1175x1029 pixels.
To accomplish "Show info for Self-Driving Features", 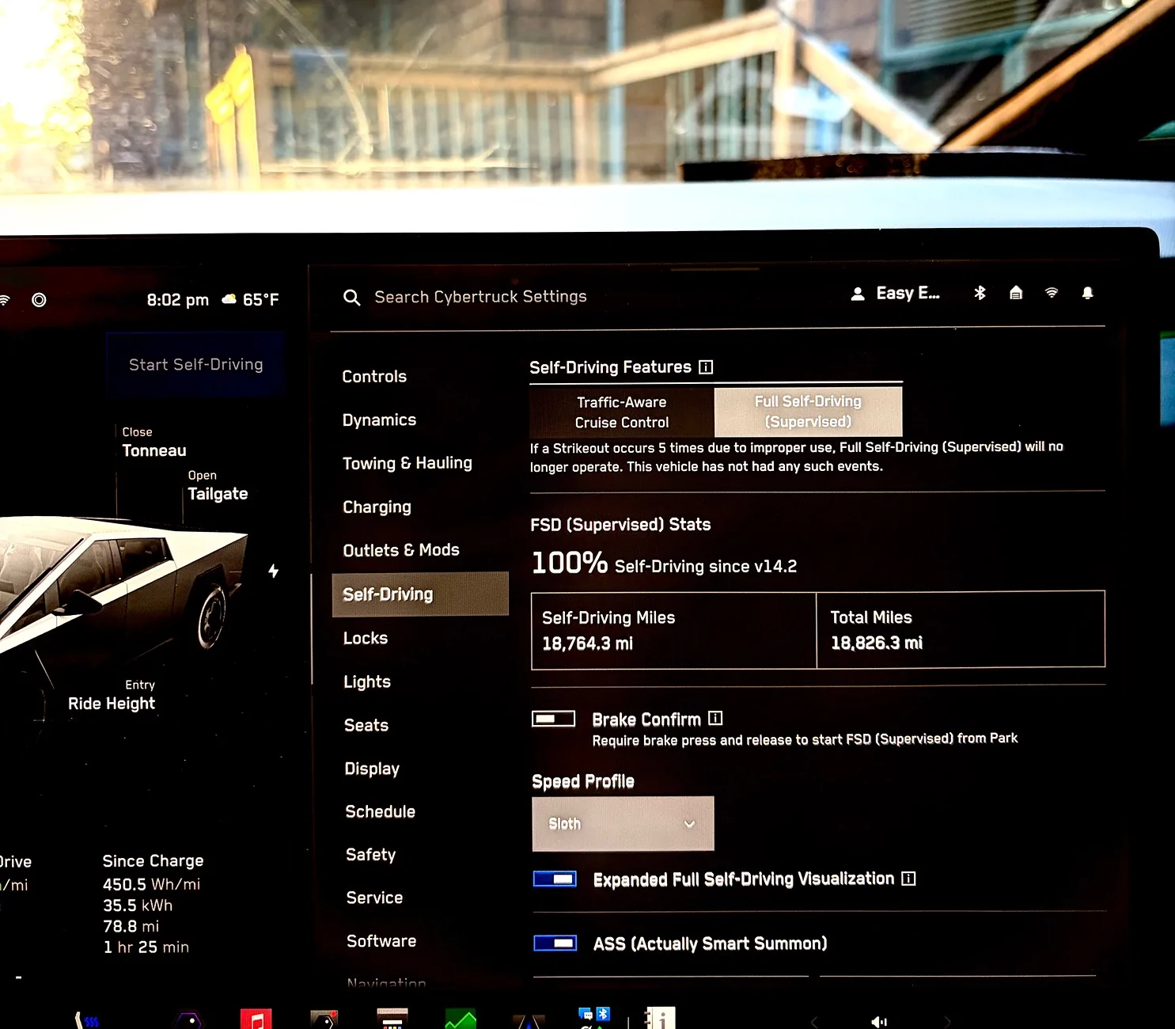I will tap(706, 367).
